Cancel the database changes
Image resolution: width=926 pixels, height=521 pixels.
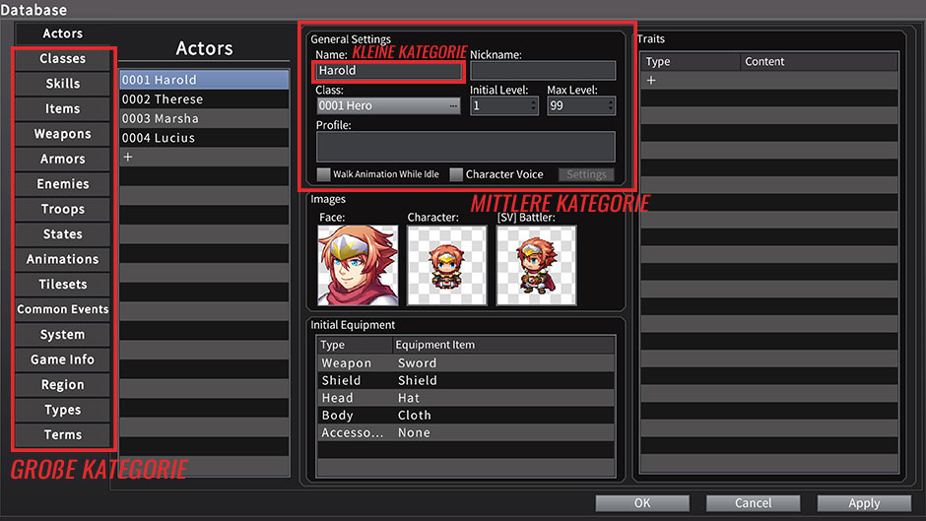753,503
